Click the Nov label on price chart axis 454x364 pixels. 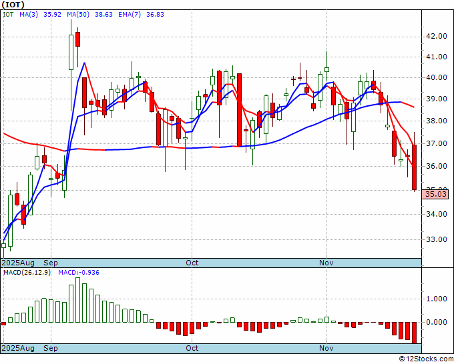326,263
